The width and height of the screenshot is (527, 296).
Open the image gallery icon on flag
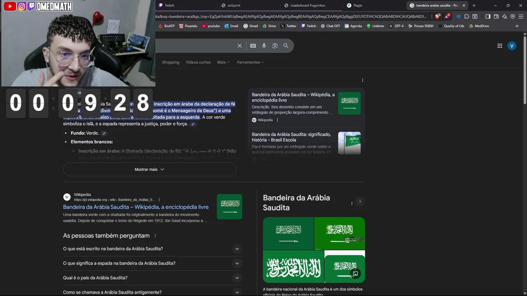355,273
